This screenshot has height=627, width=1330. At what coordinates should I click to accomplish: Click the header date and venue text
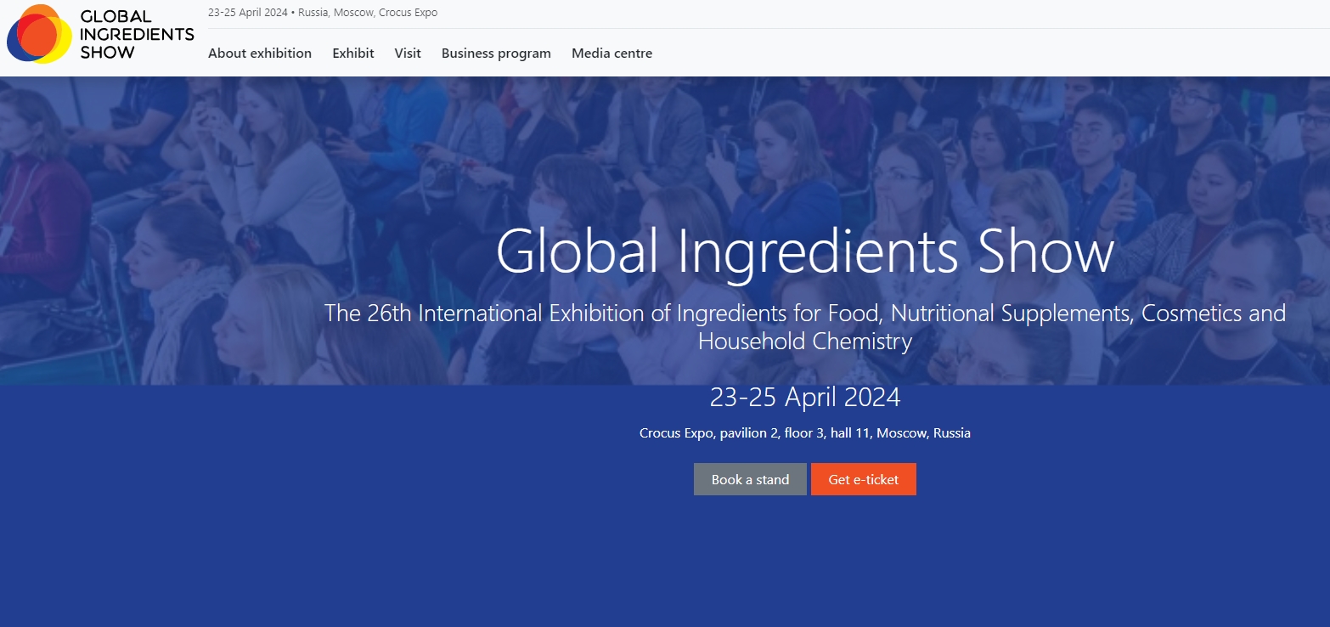pyautogui.click(x=323, y=13)
